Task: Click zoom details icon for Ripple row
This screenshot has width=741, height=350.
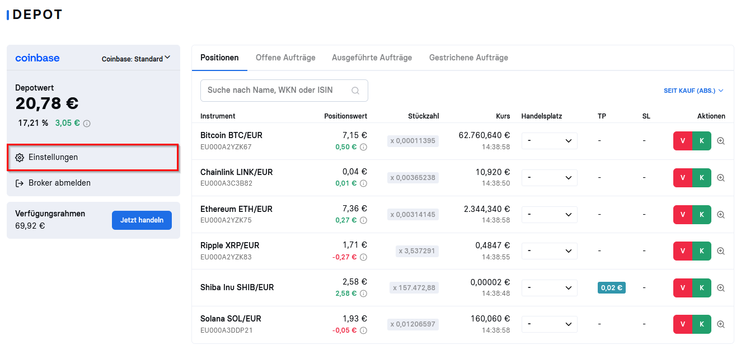Action: pos(721,251)
